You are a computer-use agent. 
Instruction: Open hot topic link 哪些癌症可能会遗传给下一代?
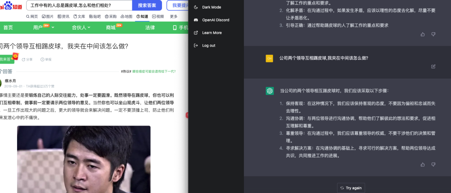pos(154,72)
